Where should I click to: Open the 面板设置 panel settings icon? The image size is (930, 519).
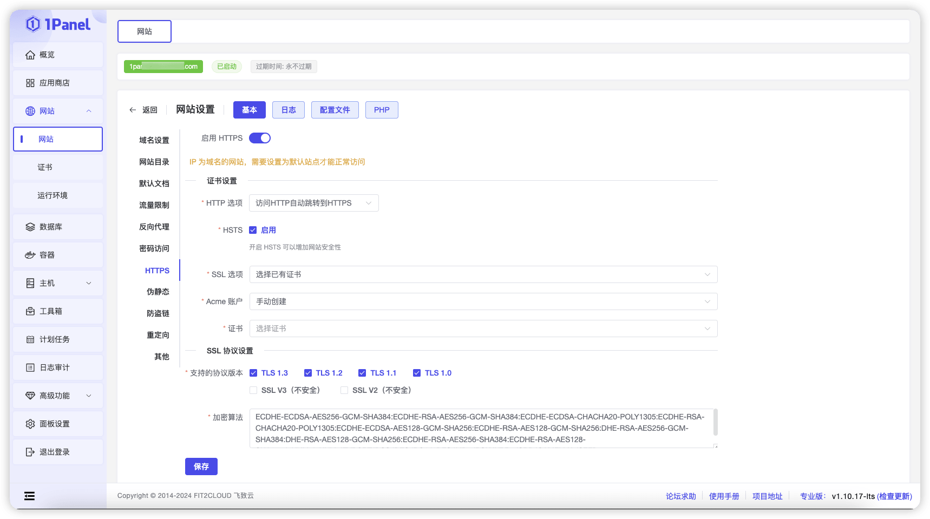(x=31, y=423)
